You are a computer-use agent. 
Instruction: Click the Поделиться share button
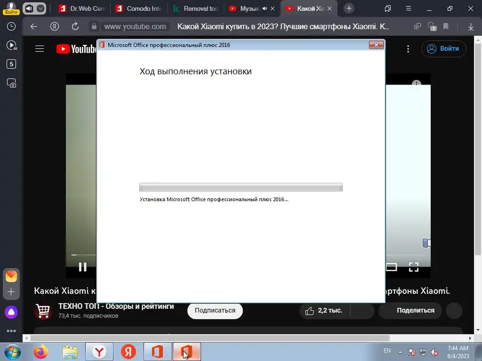coord(410,311)
